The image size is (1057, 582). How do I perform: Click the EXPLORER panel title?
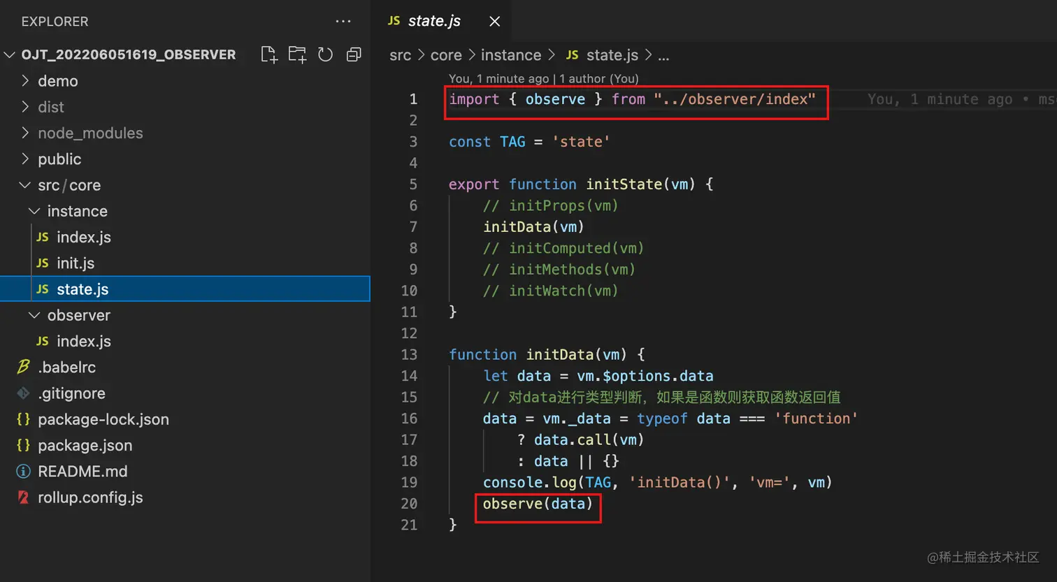55,22
